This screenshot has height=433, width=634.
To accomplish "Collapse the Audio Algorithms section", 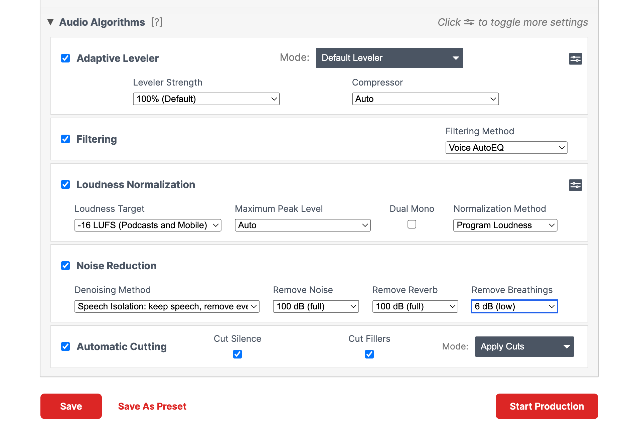I will point(50,22).
